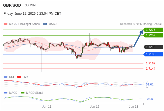This screenshot has width=164, height=111.
Task: Click the MACD legend swatch
Action: click(x=6, y=93)
